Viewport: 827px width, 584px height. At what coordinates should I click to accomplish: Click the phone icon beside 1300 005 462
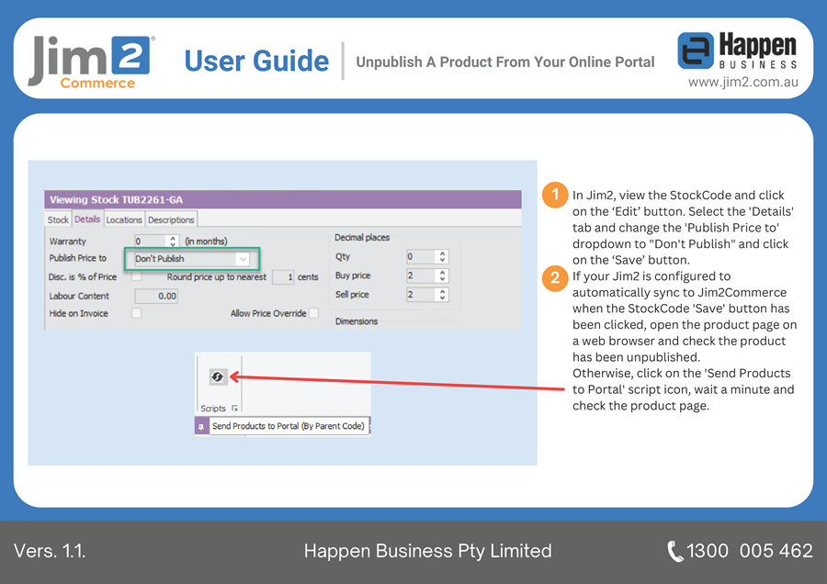(x=675, y=551)
